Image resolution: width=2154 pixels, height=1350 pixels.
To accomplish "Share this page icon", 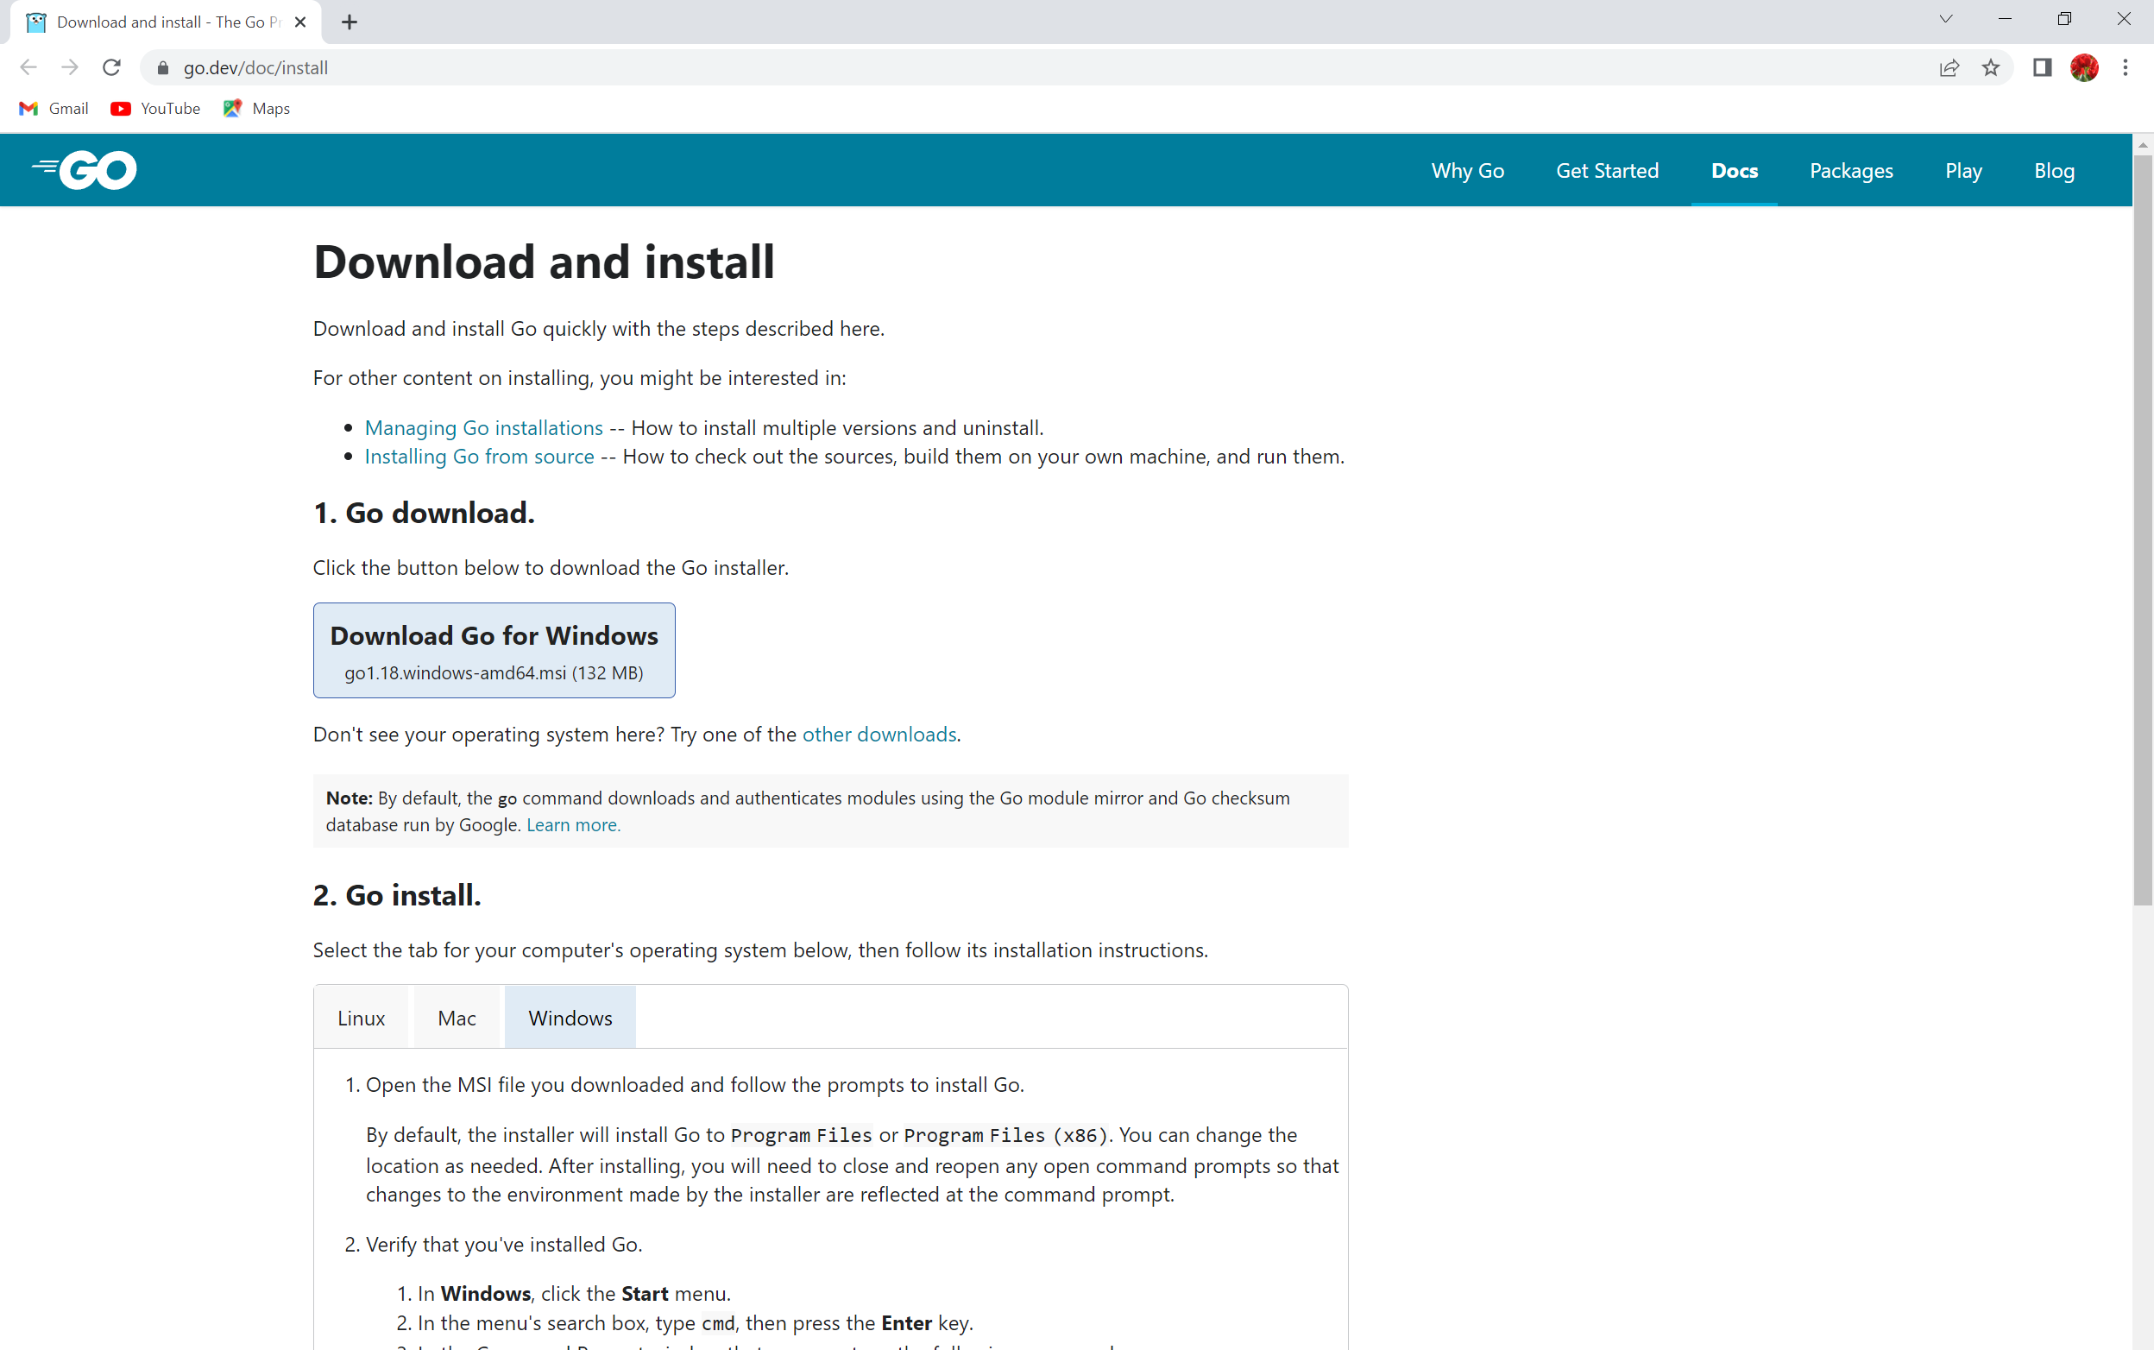I will [x=1949, y=68].
